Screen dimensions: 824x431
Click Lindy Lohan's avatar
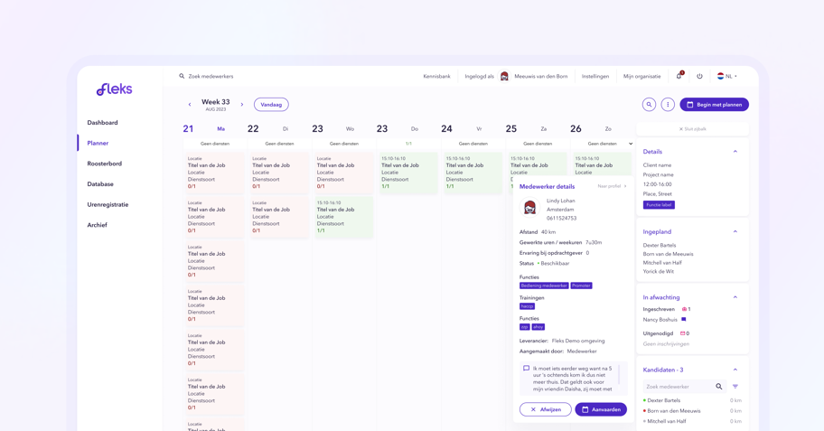point(529,208)
